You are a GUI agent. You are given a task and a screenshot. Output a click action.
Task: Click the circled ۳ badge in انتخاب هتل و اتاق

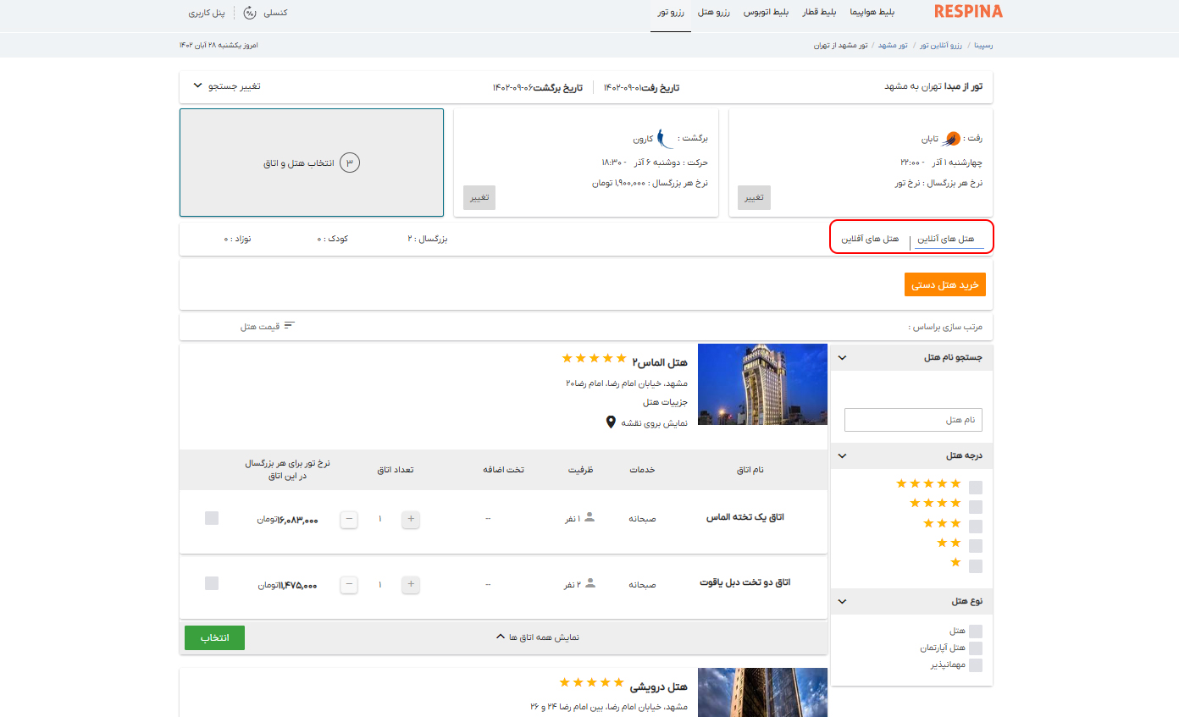[x=350, y=163]
